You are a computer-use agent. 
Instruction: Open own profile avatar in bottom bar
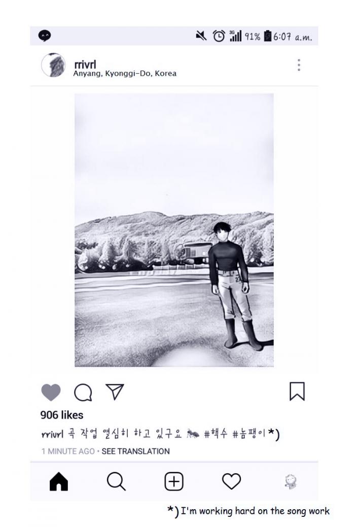click(290, 482)
